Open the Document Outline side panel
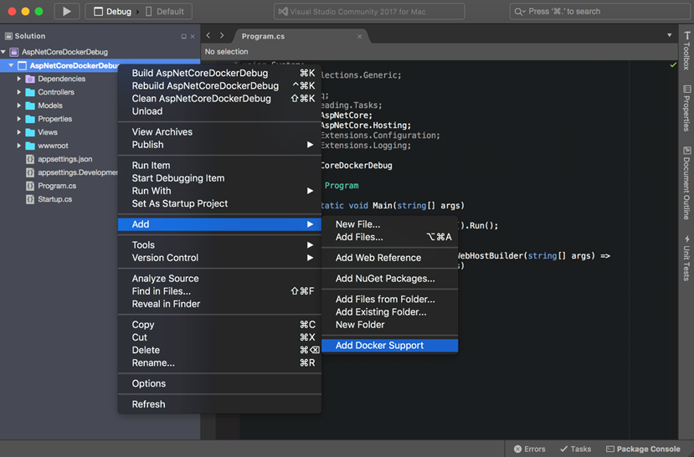Image resolution: width=694 pixels, height=457 pixels. tap(686, 183)
